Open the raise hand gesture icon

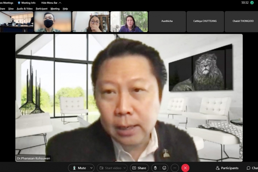pyautogui.click(x=155, y=168)
